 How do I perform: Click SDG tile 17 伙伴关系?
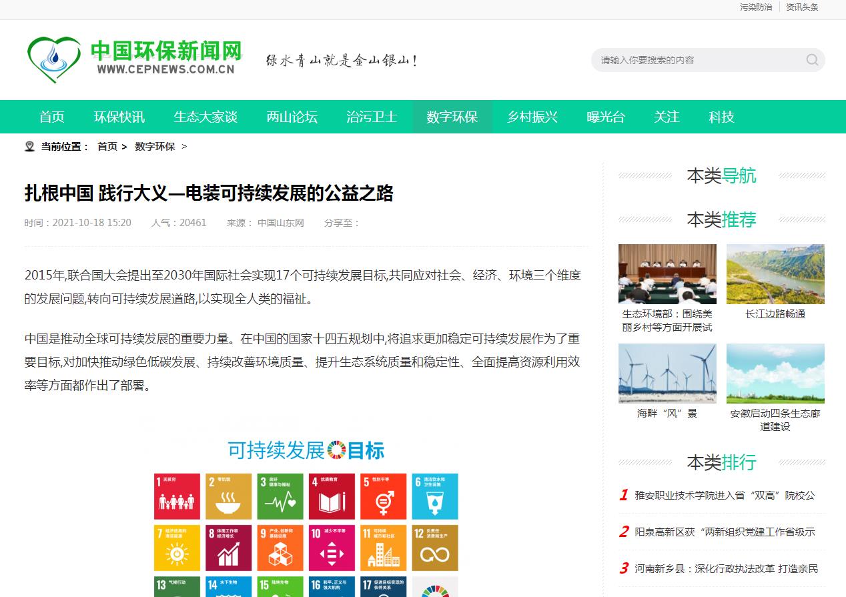[x=384, y=587]
